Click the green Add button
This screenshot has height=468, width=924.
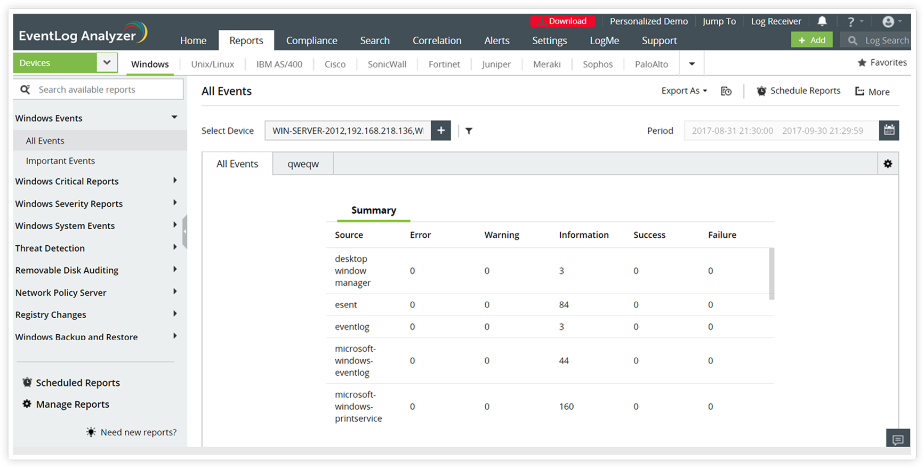811,40
